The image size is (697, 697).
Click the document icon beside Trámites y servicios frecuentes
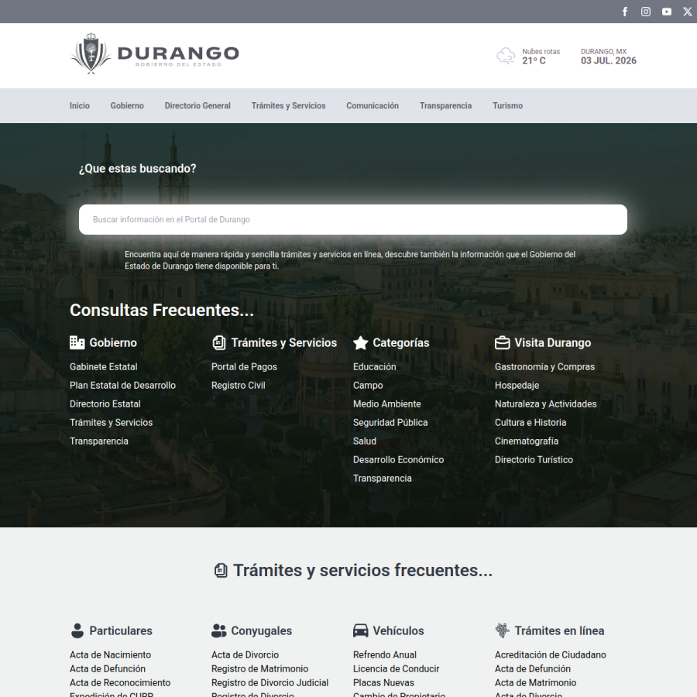point(221,570)
